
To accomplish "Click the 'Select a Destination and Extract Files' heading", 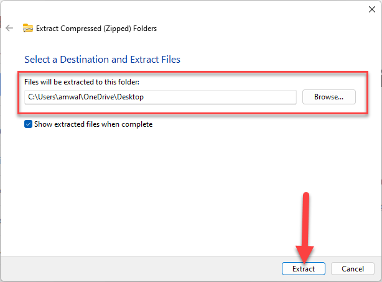I will tap(102, 60).
